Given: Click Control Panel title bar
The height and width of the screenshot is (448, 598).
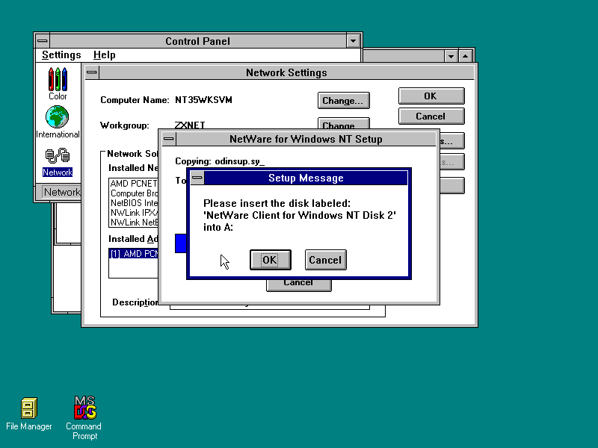Looking at the screenshot, I should pyautogui.click(x=198, y=41).
